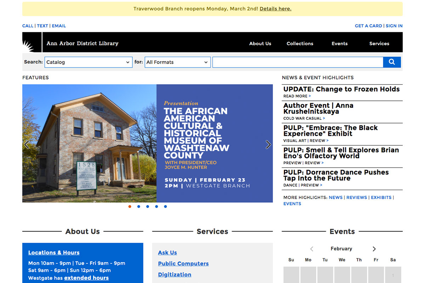Open the All Formats dropdown
The width and height of the screenshot is (425, 283).
pos(177,62)
